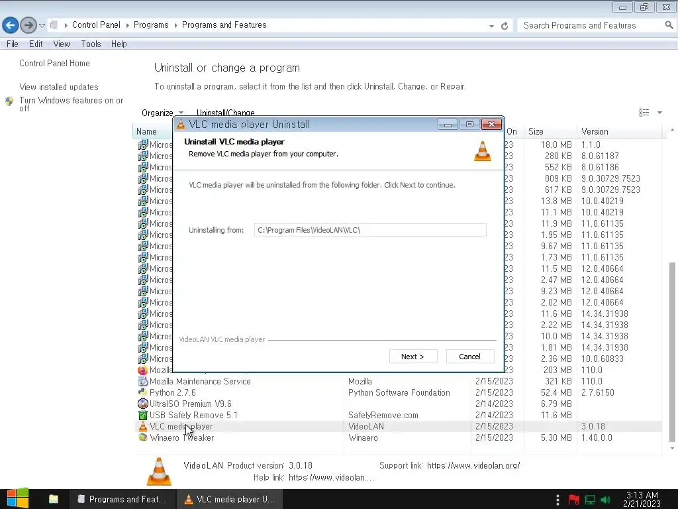678x509 pixels.
Task: Click the VLC cone in dialog title bar
Action: [x=181, y=125]
